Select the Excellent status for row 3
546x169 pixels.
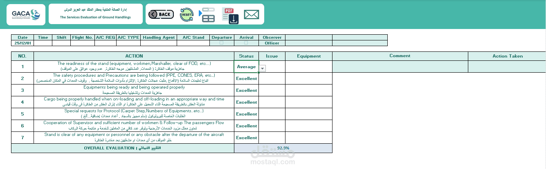coord(246,90)
